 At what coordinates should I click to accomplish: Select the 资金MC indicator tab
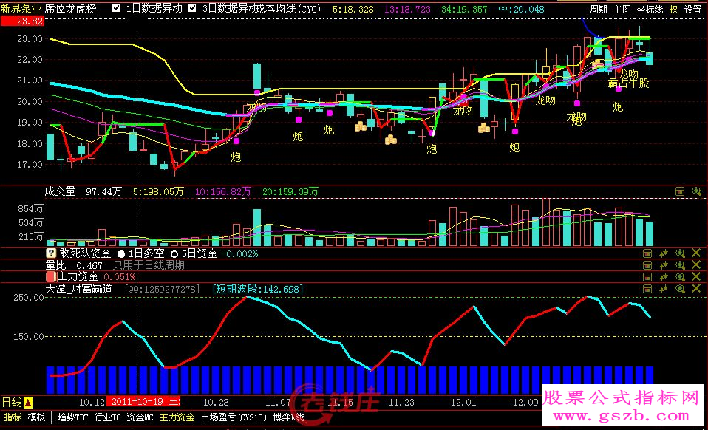click(x=140, y=417)
